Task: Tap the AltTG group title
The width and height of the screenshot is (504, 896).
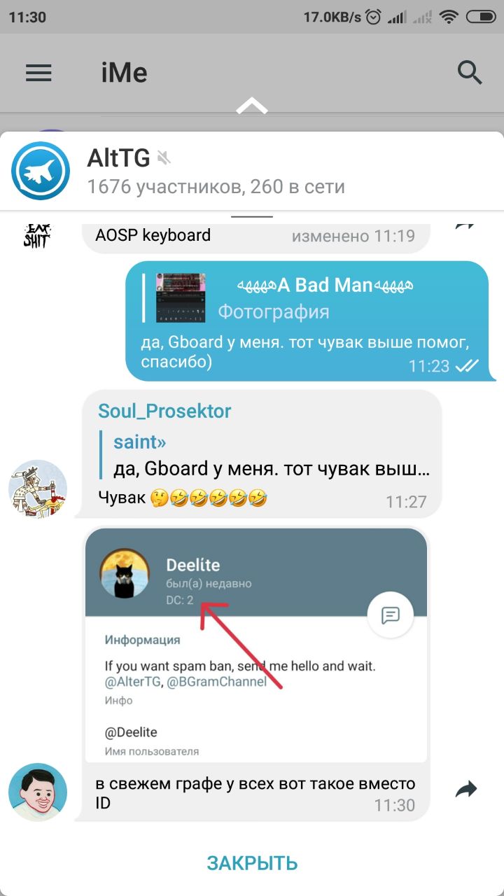Action: point(118,158)
